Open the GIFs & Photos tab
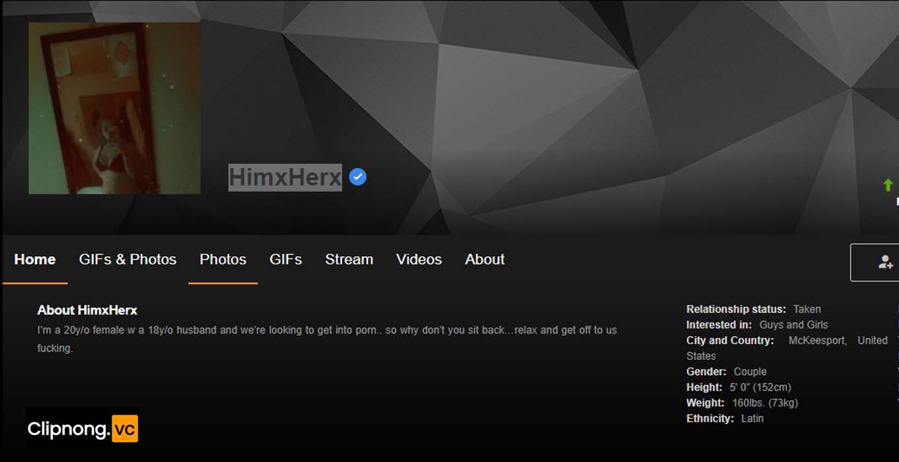The height and width of the screenshot is (462, 899). point(128,259)
